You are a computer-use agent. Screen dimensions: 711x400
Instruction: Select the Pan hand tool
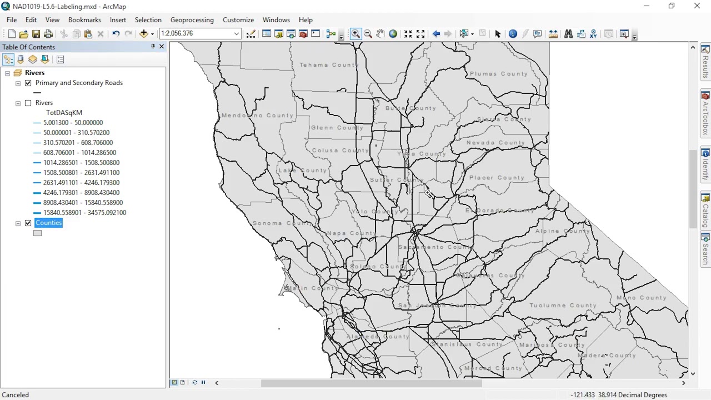(x=380, y=34)
